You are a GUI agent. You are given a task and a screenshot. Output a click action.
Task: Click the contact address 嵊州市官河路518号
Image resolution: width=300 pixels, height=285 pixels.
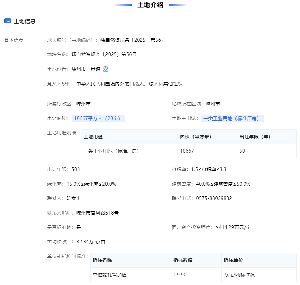[97, 213]
